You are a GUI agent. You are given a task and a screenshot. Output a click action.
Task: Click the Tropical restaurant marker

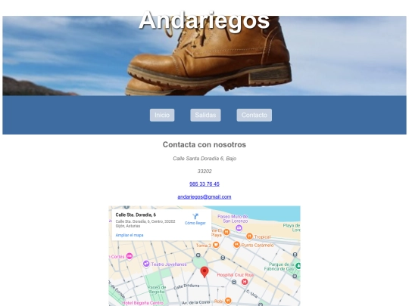(250, 236)
